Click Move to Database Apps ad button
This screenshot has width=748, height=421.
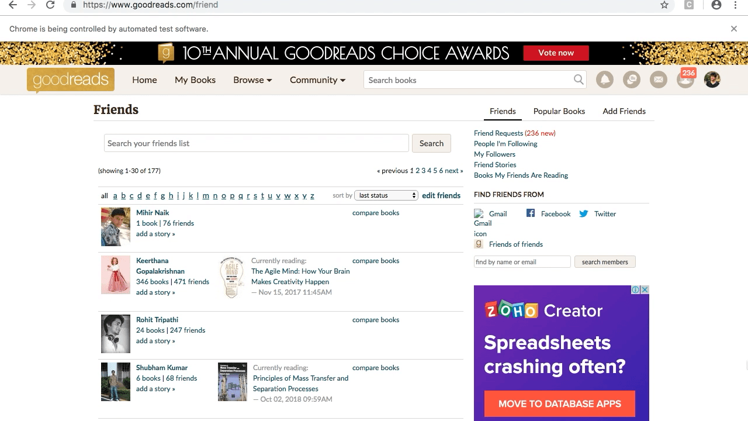pos(559,404)
